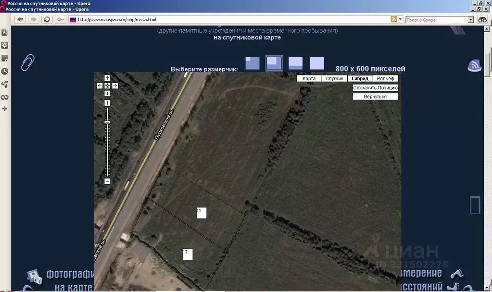Image resolution: width=492 pixels, height=292 pixels.
Task: Open the Bookmarks panel in Opera sidebar
Action: tap(4, 32)
